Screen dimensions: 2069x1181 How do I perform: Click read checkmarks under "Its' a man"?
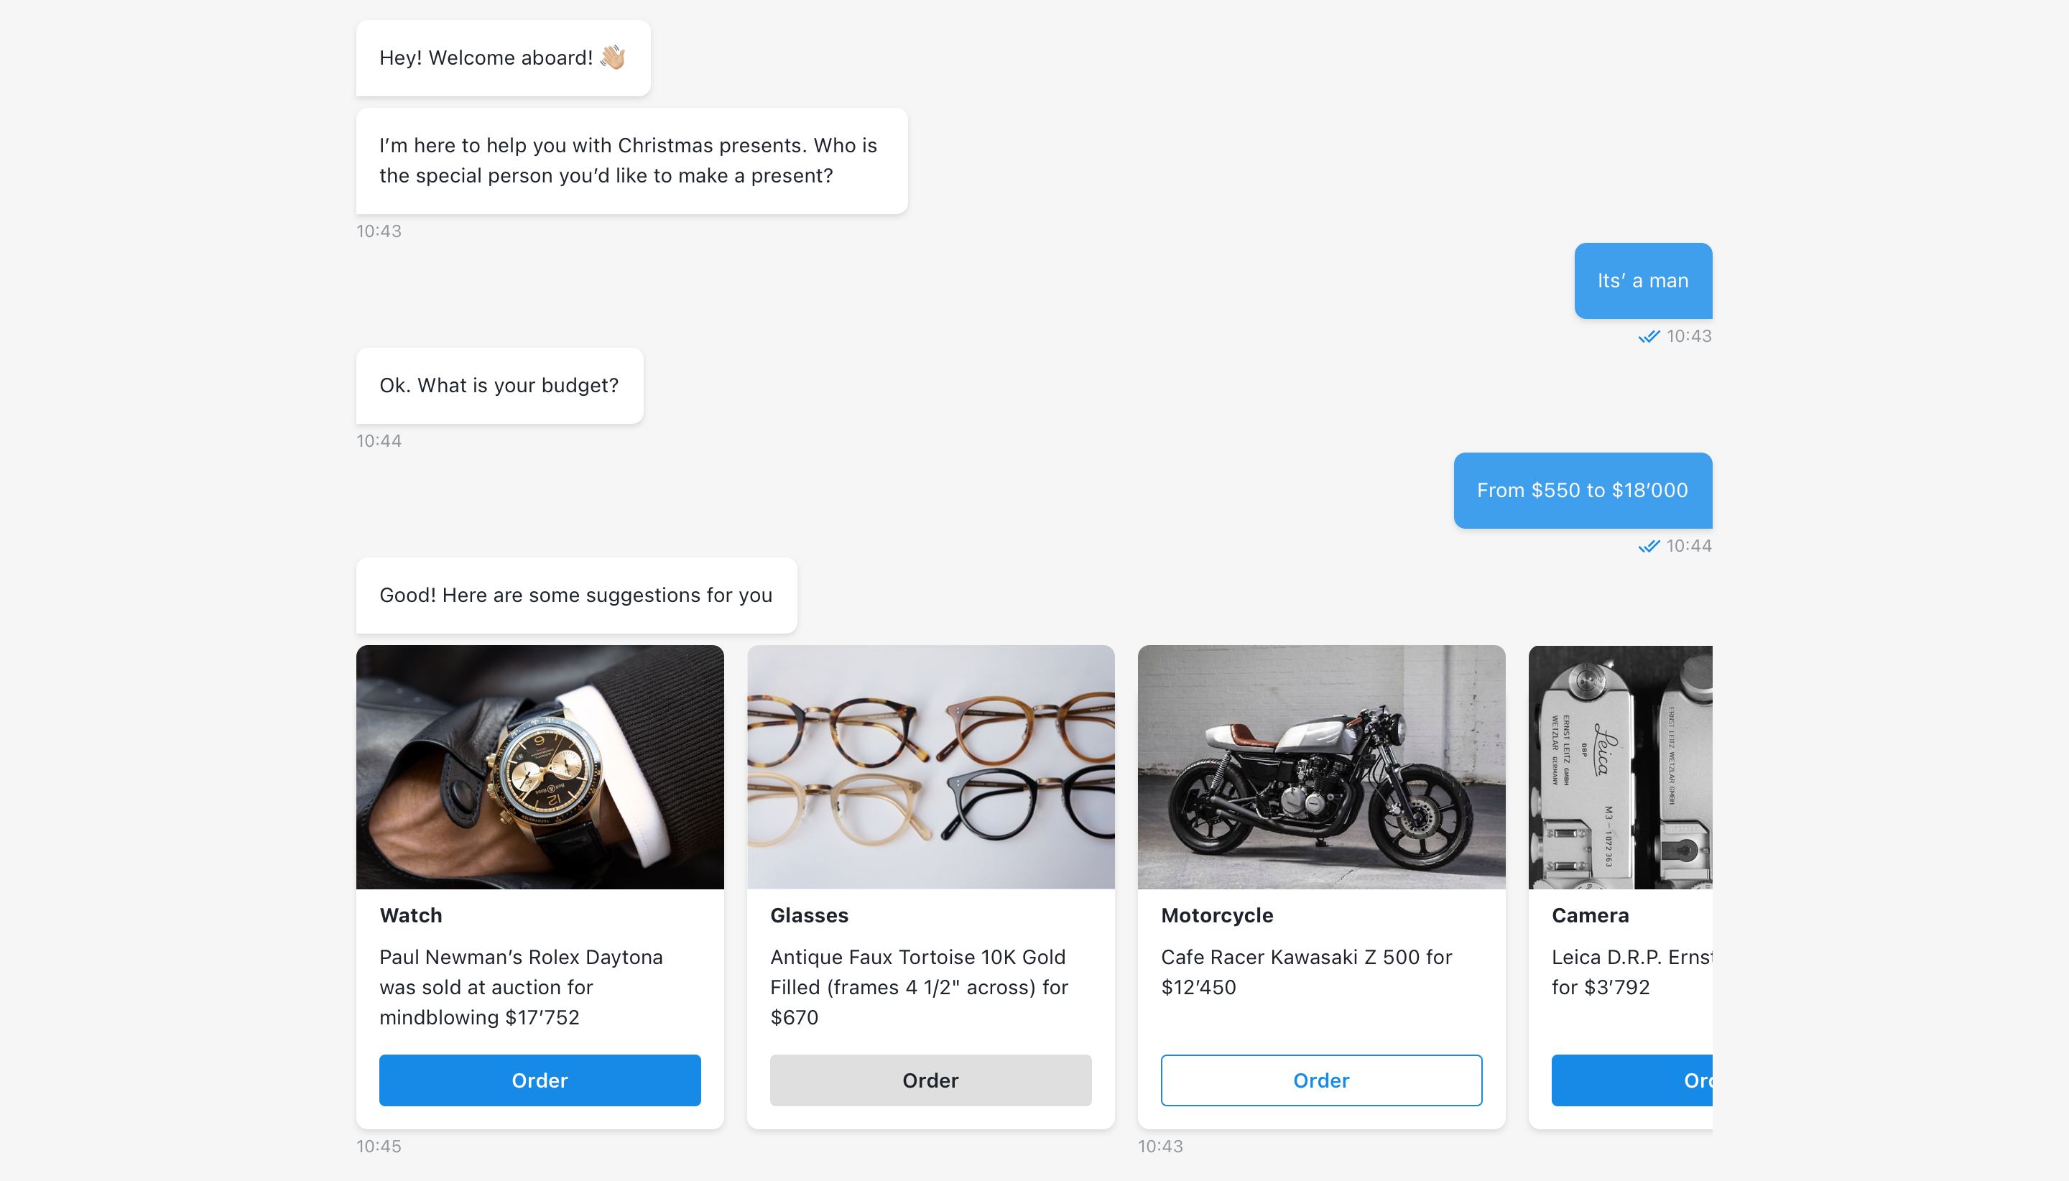(1649, 335)
